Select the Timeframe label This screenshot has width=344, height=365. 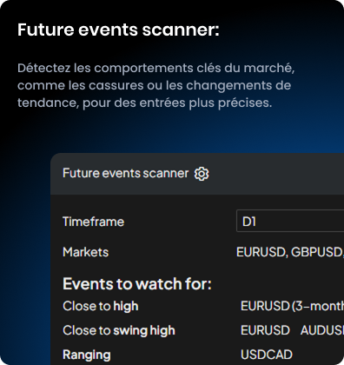point(93,222)
